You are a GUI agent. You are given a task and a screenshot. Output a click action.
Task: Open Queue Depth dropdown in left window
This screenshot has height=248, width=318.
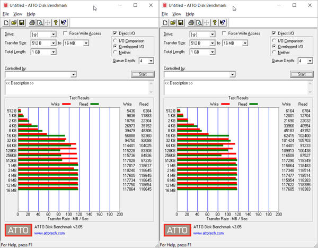coord(151,61)
